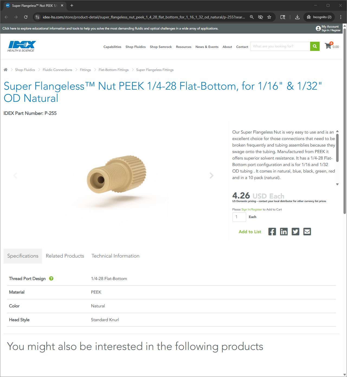The image size is (347, 377).
Task: Show next product image arrow
Action: tap(211, 175)
